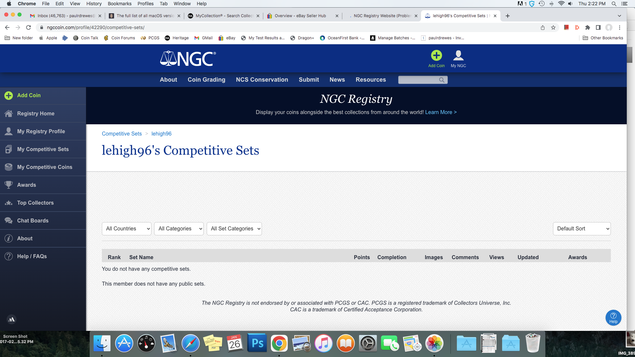Click the NGC site search field
Viewport: 635px width, 357px height.
(418, 80)
